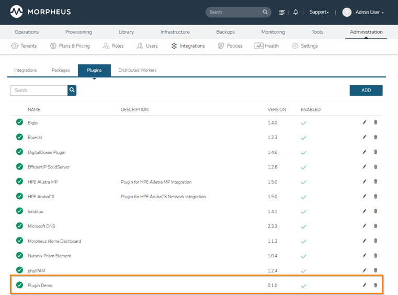Click the enabled checkmark for Plugin Demo
The image size is (398, 295).
303,286
